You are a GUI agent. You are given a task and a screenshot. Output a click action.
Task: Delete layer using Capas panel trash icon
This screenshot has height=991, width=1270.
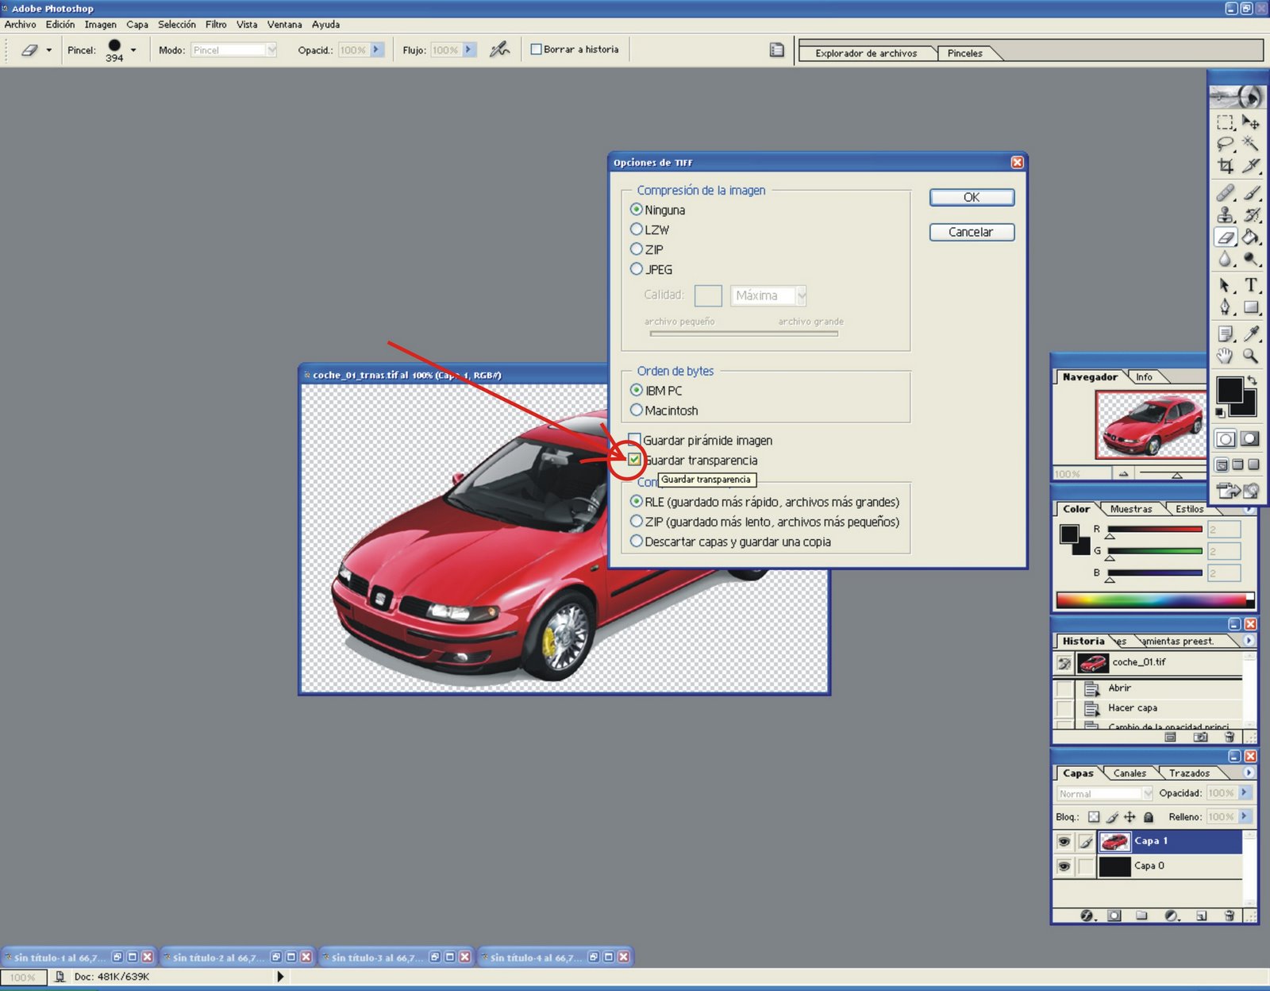pos(1229,916)
